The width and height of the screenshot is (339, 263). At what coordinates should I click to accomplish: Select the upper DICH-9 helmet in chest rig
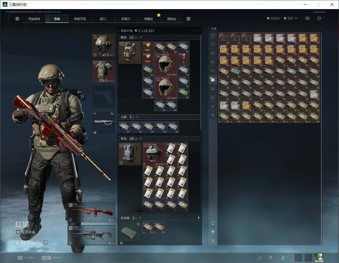tap(166, 64)
